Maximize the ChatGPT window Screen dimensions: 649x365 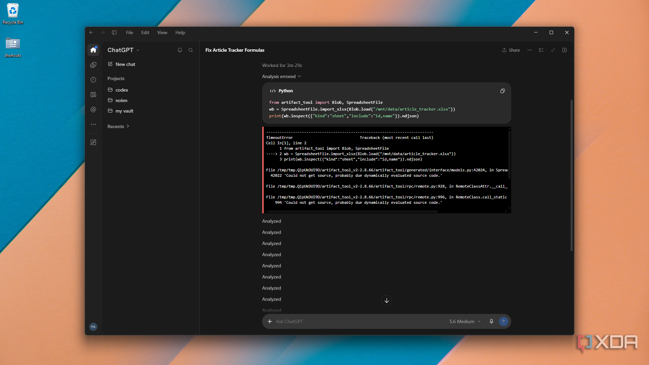[551, 32]
